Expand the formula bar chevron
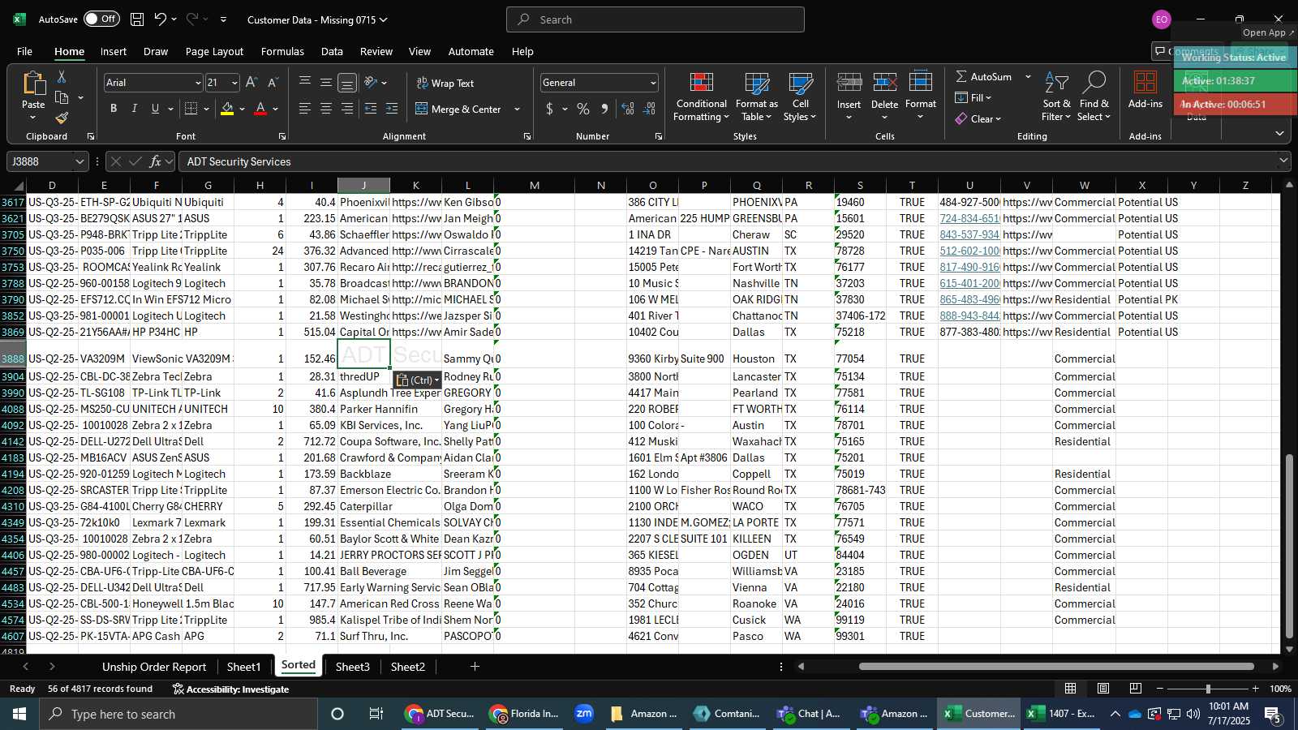 pyautogui.click(x=1283, y=161)
